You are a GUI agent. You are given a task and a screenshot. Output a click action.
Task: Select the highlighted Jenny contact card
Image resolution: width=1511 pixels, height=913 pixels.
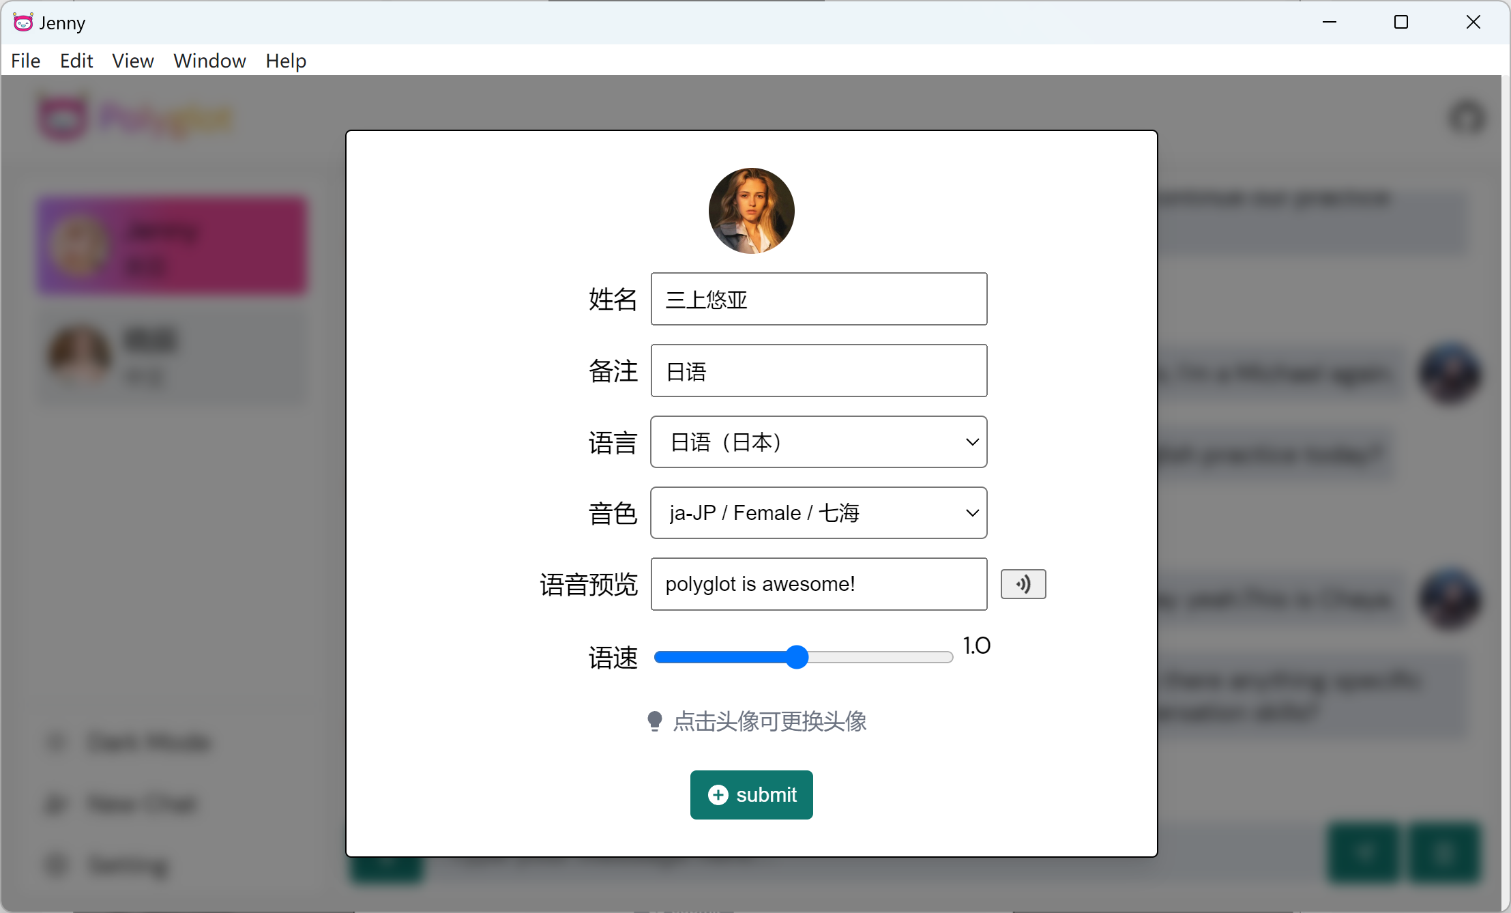(x=171, y=246)
